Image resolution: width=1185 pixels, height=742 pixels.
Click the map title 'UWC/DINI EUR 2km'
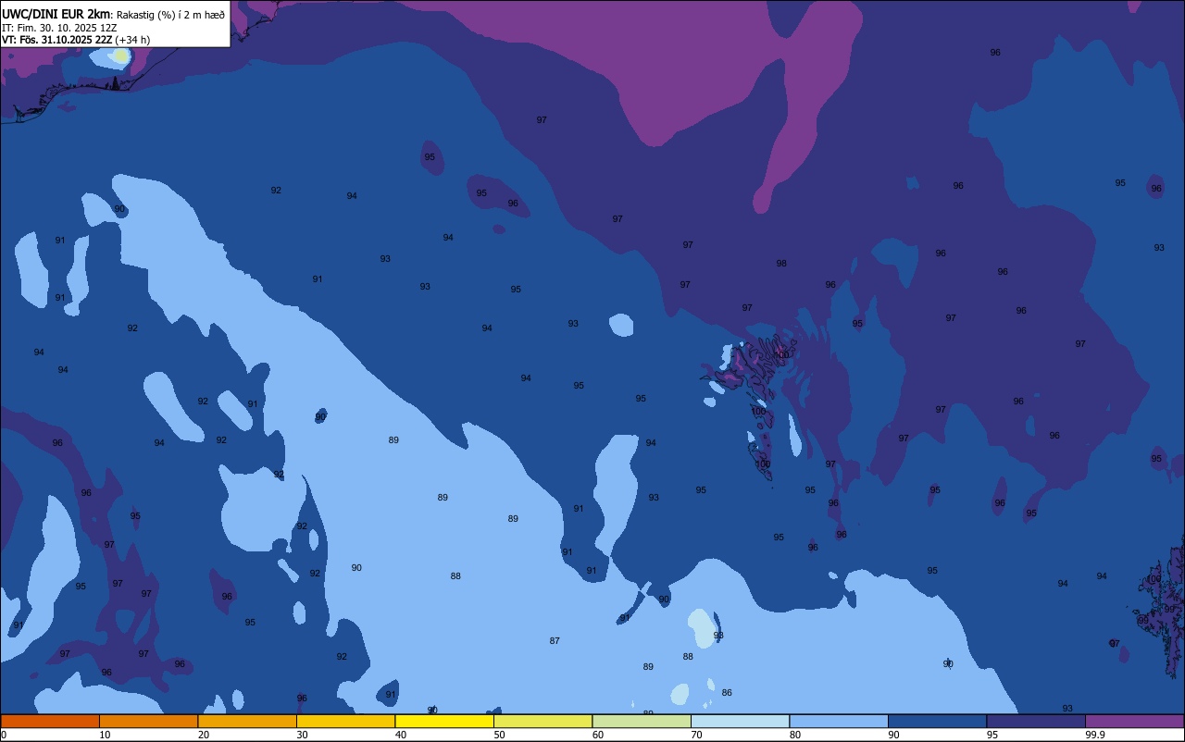[56, 14]
